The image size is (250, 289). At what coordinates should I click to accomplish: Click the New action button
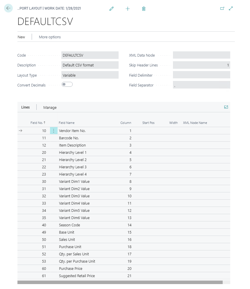tap(21, 37)
